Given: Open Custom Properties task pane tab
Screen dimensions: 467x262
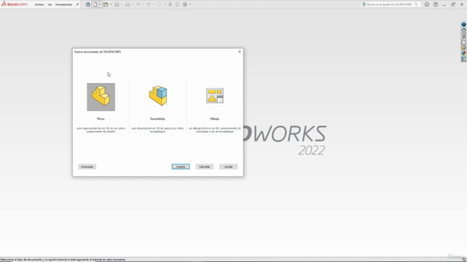Looking at the screenshot, I should [x=464, y=59].
